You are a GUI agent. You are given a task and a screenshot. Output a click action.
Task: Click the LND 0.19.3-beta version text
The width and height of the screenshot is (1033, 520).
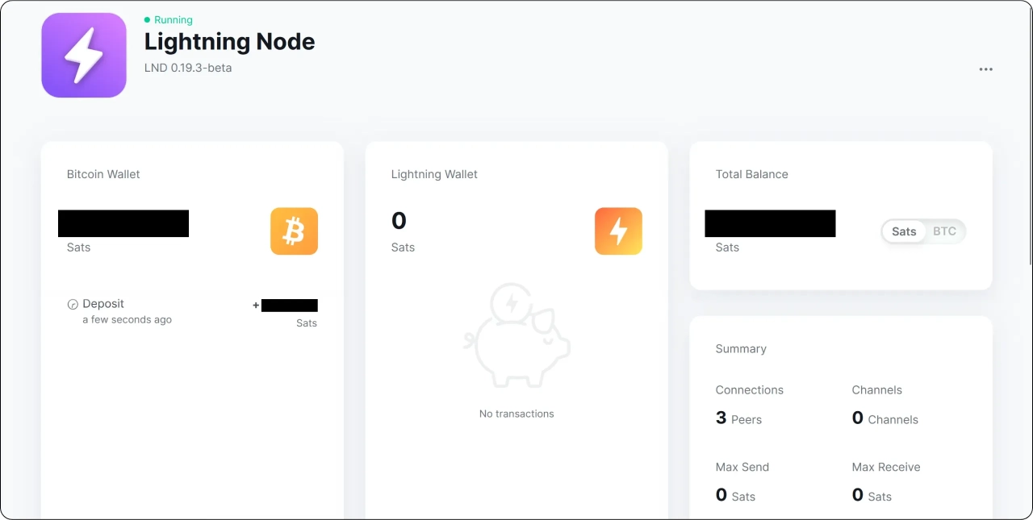click(x=188, y=68)
